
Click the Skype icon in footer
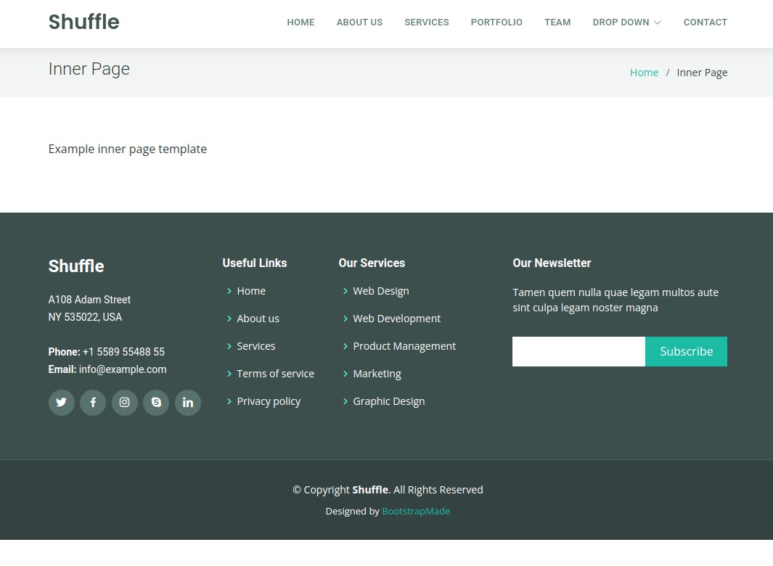point(156,403)
